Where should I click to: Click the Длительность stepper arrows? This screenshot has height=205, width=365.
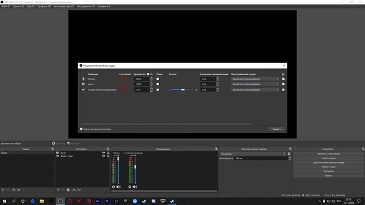click(x=290, y=158)
